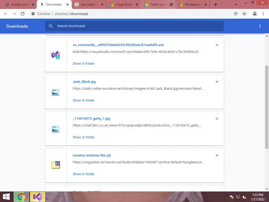Screen dimensions: 269x202
Task: Click the w3g3a5v6.ssl.hwcdn.net source URL
Action: pyautogui.click(x=138, y=162)
